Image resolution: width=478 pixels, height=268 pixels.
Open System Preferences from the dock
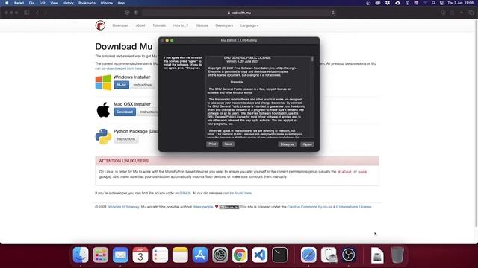220,255
